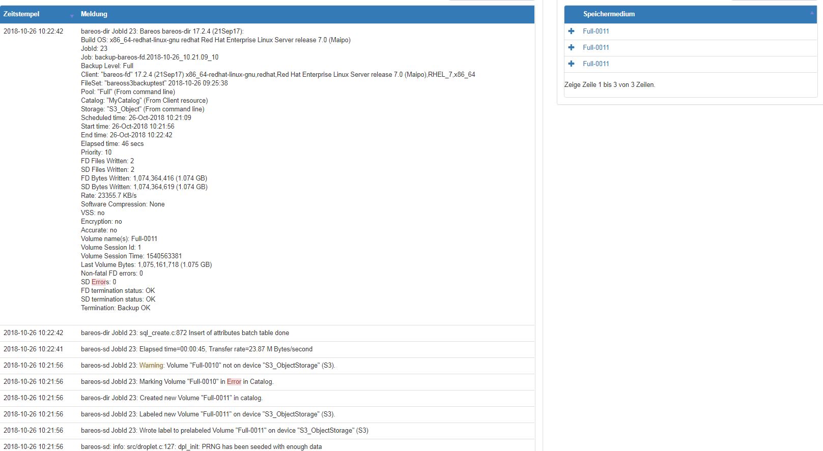Click the sort arrow in Speichermedium header

[x=812, y=13]
